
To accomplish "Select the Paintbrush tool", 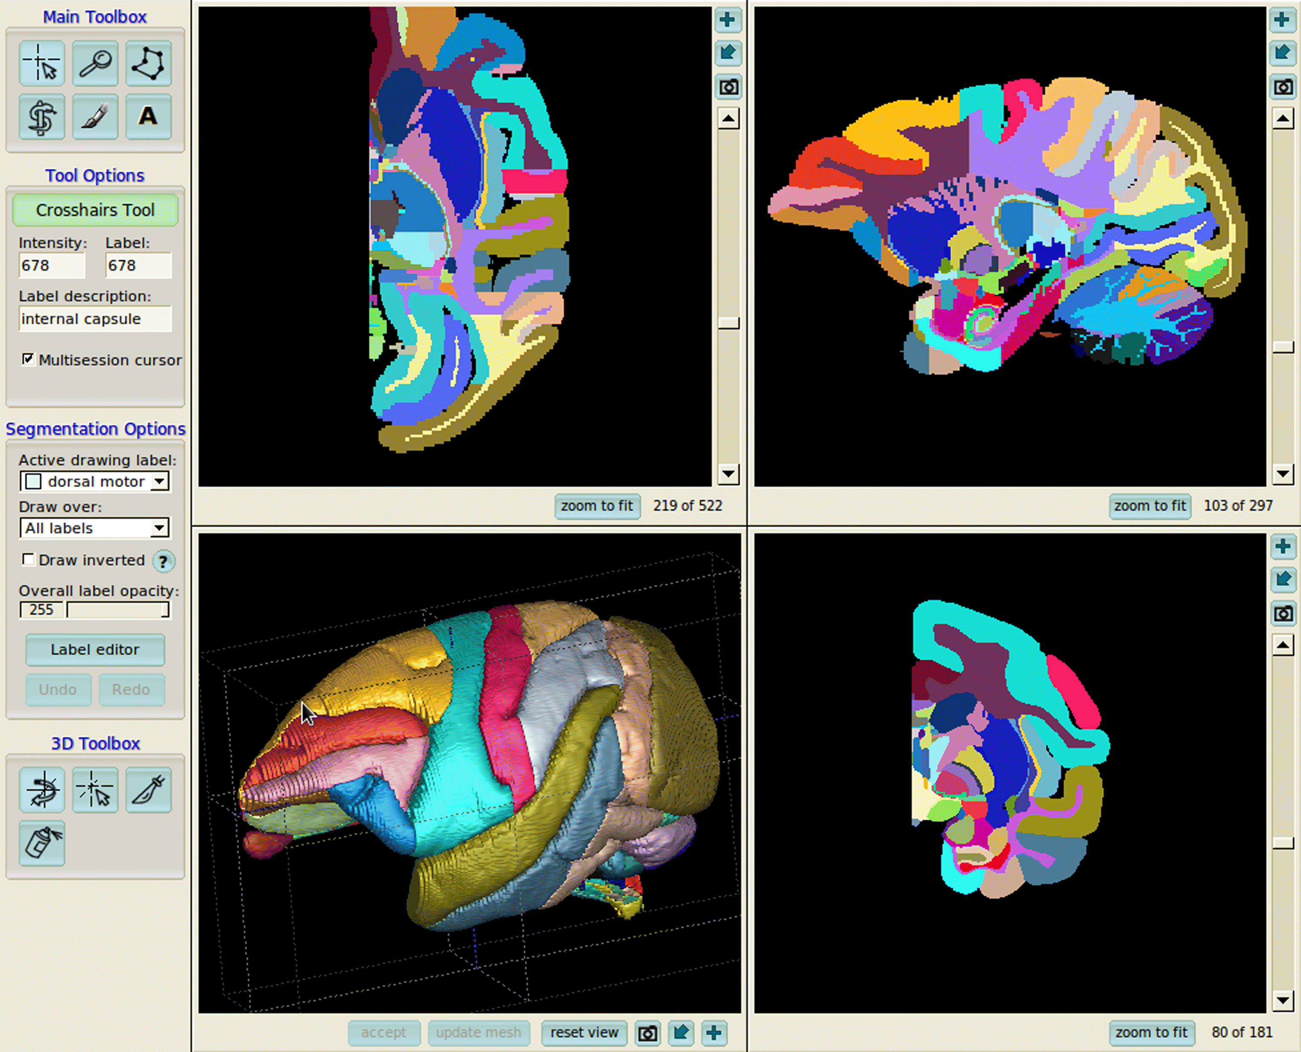I will pyautogui.click(x=95, y=117).
